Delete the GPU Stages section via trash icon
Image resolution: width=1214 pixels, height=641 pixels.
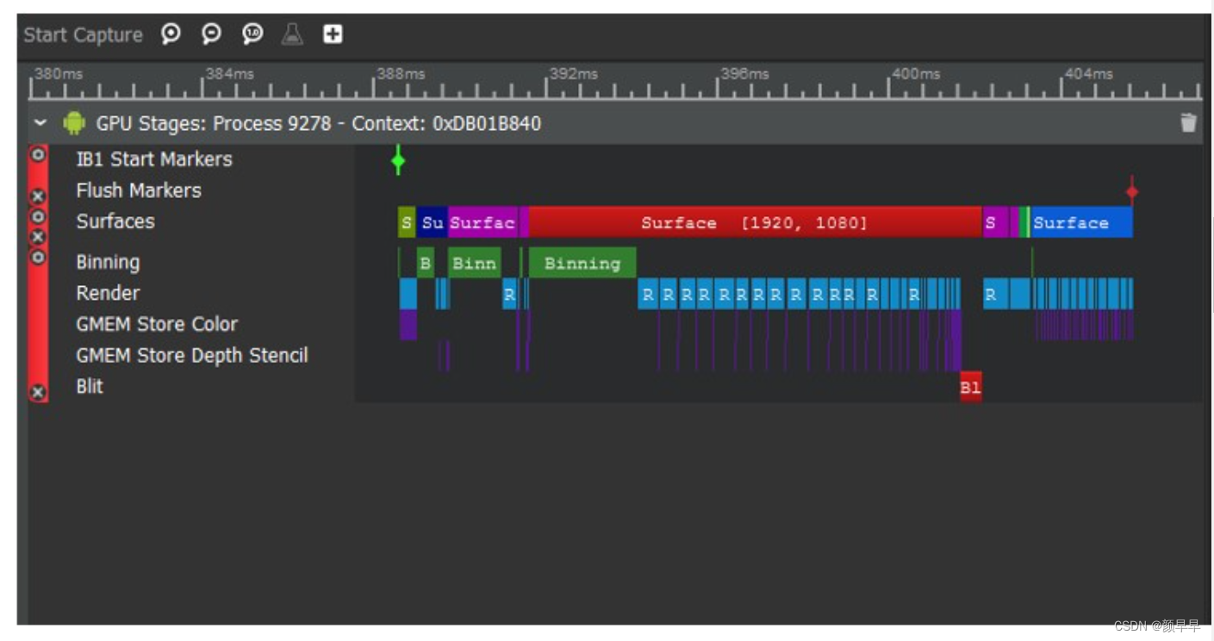[1189, 123]
